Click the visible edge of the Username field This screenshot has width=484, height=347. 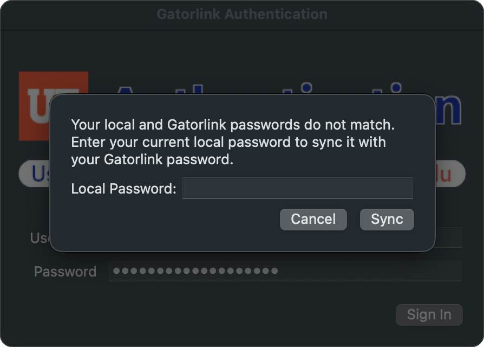coord(449,237)
